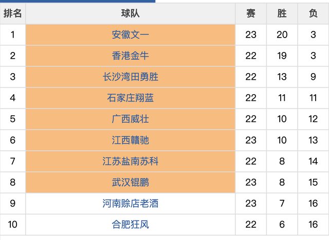The height and width of the screenshot is (240, 329).
Task: Select the 武汉锟鹏 team name
Action: pyautogui.click(x=131, y=182)
